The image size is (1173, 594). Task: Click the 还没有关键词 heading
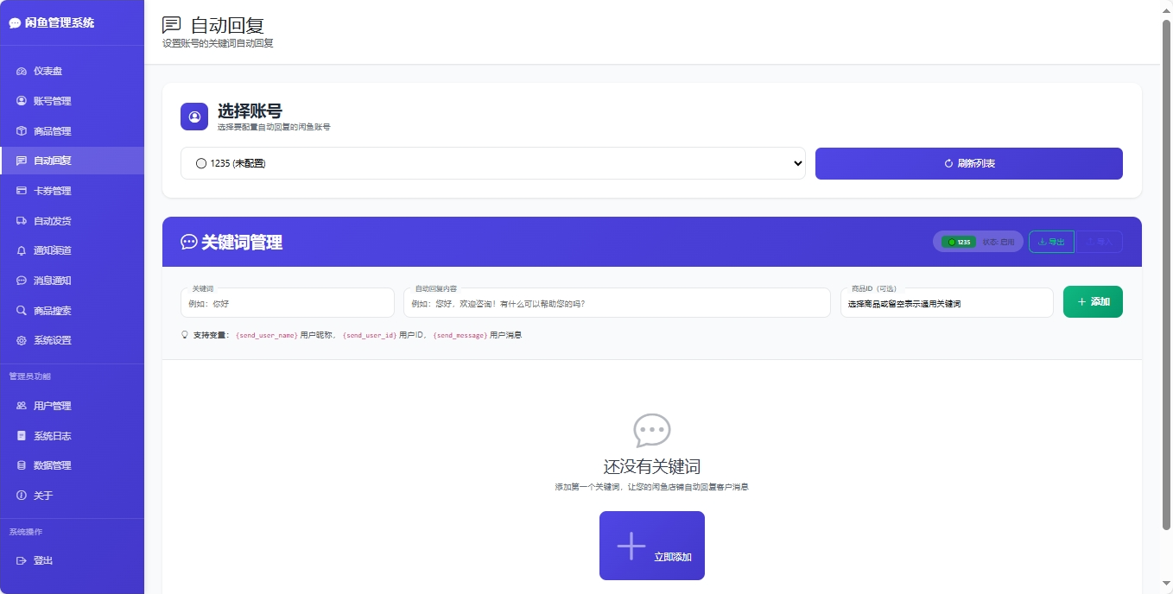[652, 467]
